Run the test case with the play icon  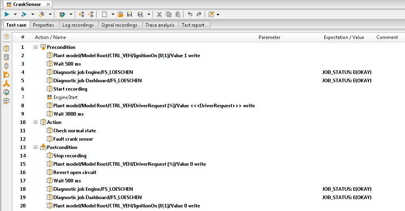[7, 14]
